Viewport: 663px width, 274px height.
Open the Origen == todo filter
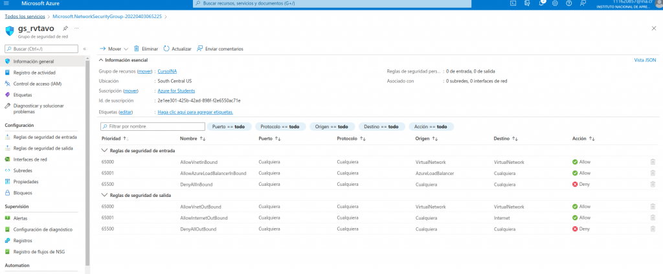[x=332, y=126]
